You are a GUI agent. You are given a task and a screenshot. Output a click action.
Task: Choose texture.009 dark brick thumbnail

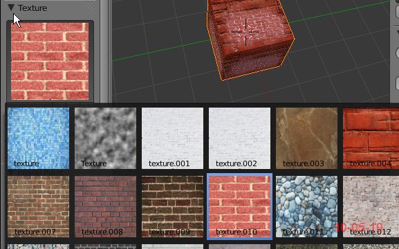172,207
